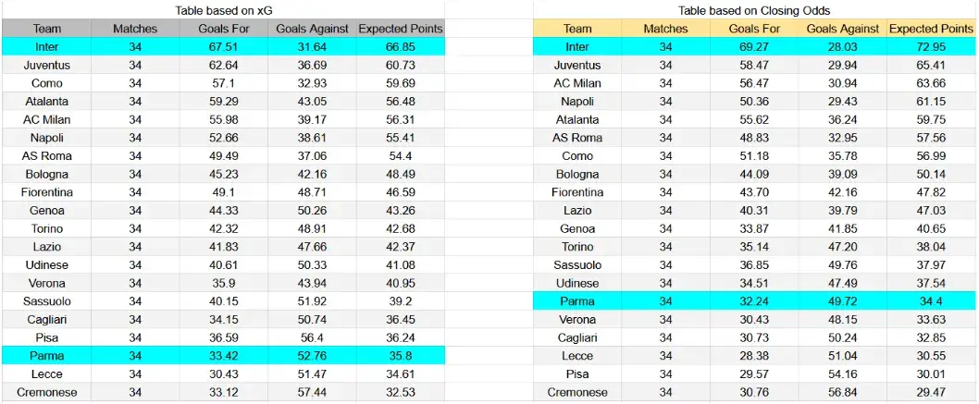Select Sassuolo expected points 37.97
The image size is (979, 404).
(931, 265)
